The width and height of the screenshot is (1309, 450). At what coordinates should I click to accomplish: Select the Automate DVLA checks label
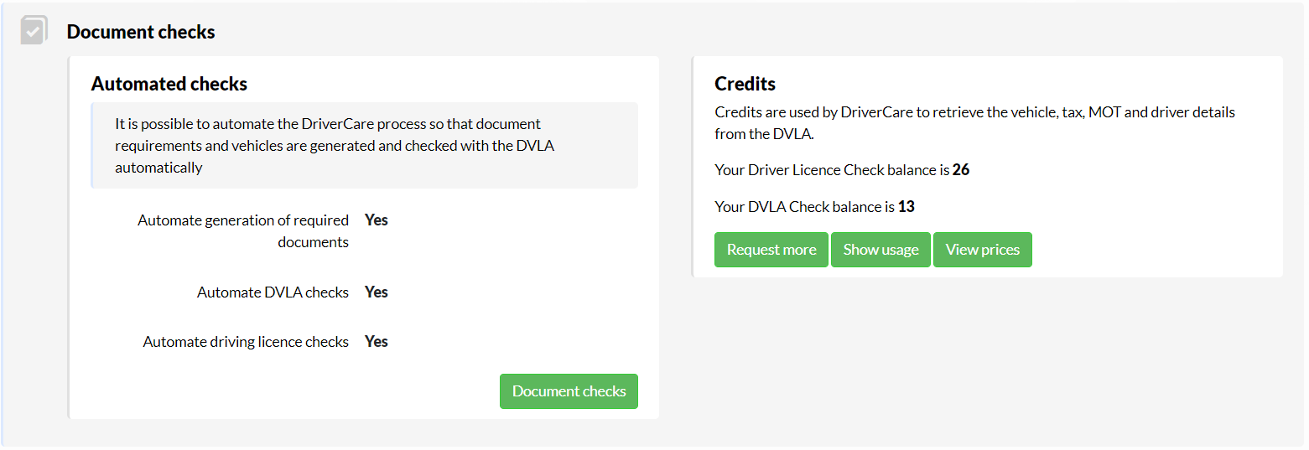click(273, 292)
